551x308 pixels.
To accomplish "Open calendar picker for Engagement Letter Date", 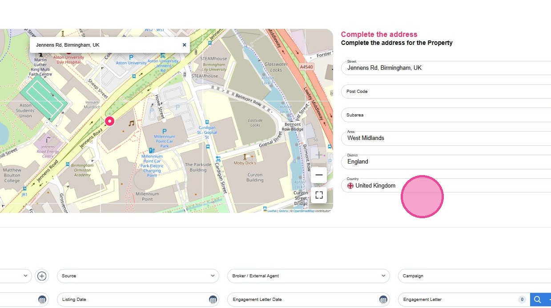I will click(383, 300).
